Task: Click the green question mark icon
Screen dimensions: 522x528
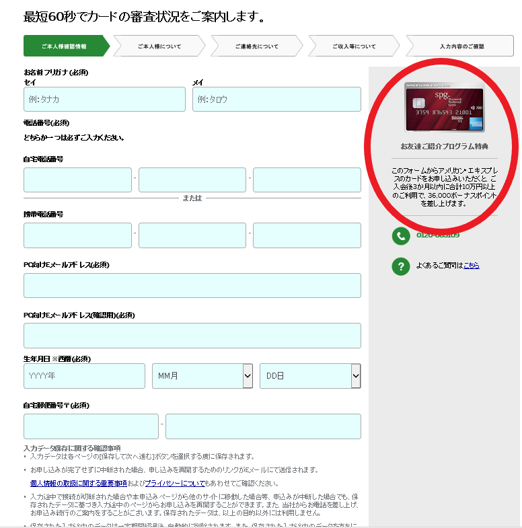Action: [401, 266]
